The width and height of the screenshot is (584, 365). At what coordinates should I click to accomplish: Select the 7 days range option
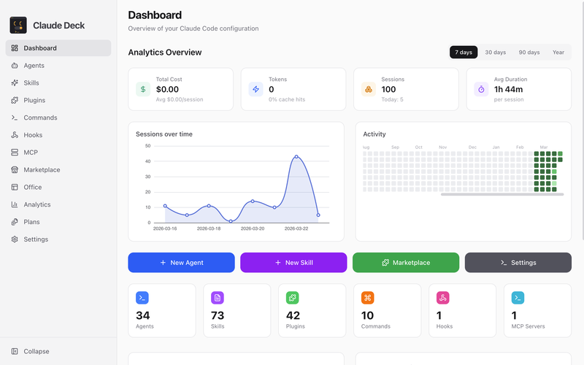point(464,52)
